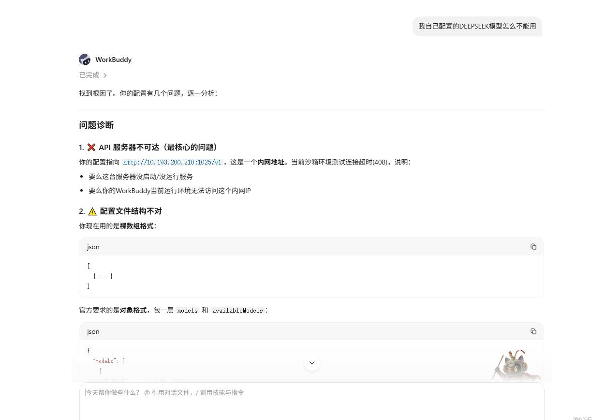This screenshot has height=420, width=592.
Task: Click the user message bubble about DEEPSEEK
Action: 477,26
